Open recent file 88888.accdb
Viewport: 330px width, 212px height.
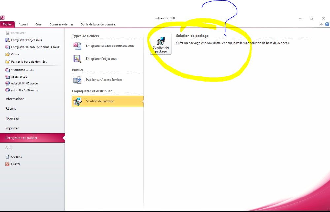pos(19,77)
